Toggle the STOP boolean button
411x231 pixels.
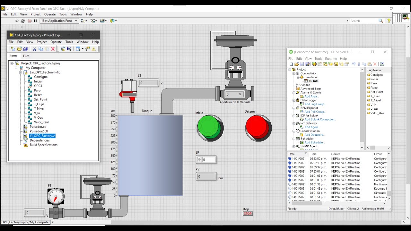tap(248, 214)
